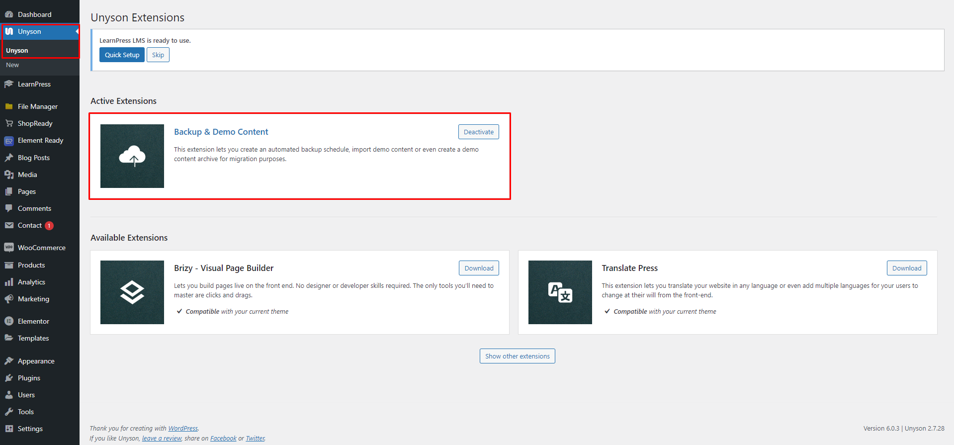954x445 pixels.
Task: Click Show other extensions button
Action: pos(518,356)
